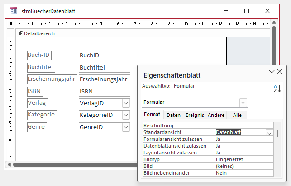The height and width of the screenshot is (186, 291).
Task: Minimize the sfmBuecherDatenblatt window
Action: (226, 11)
